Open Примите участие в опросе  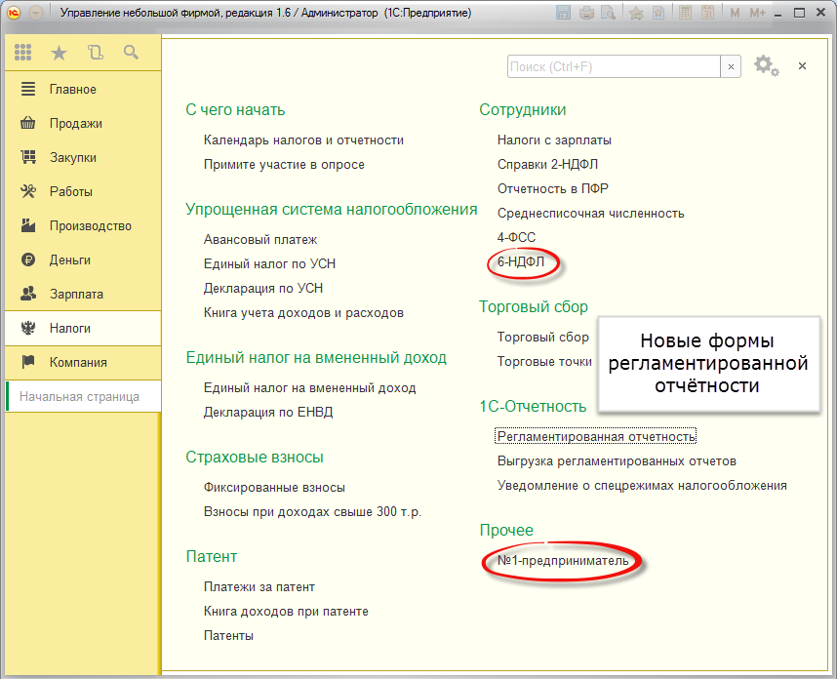click(284, 165)
